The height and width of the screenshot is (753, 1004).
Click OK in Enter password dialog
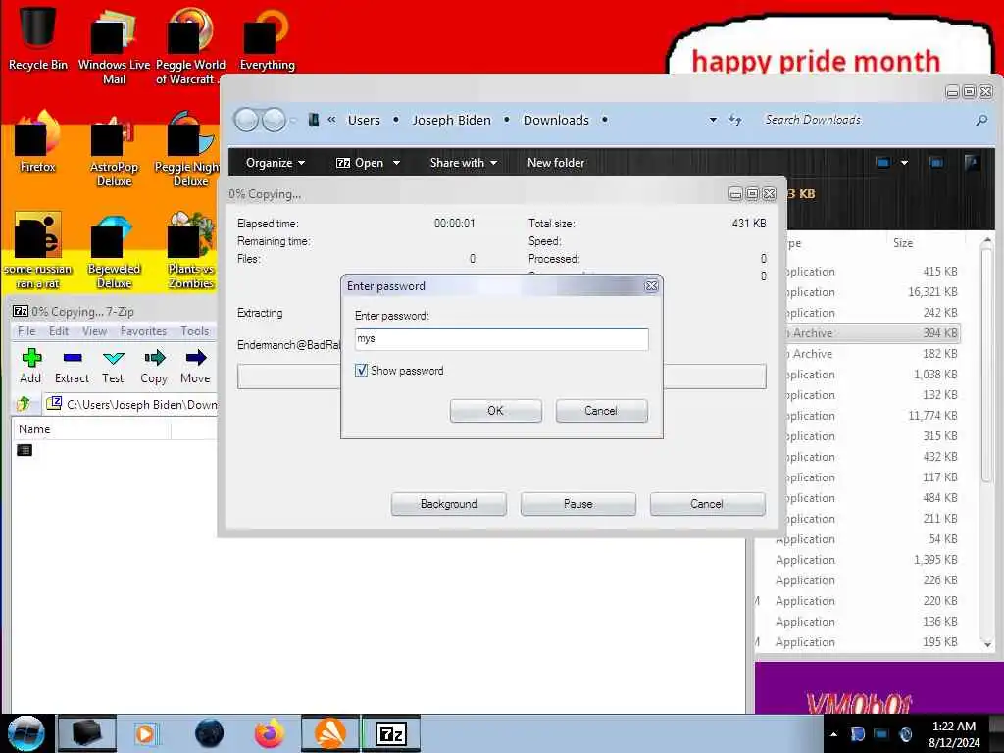(495, 411)
